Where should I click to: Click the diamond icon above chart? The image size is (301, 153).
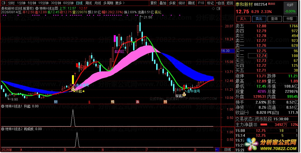tap(213, 9)
